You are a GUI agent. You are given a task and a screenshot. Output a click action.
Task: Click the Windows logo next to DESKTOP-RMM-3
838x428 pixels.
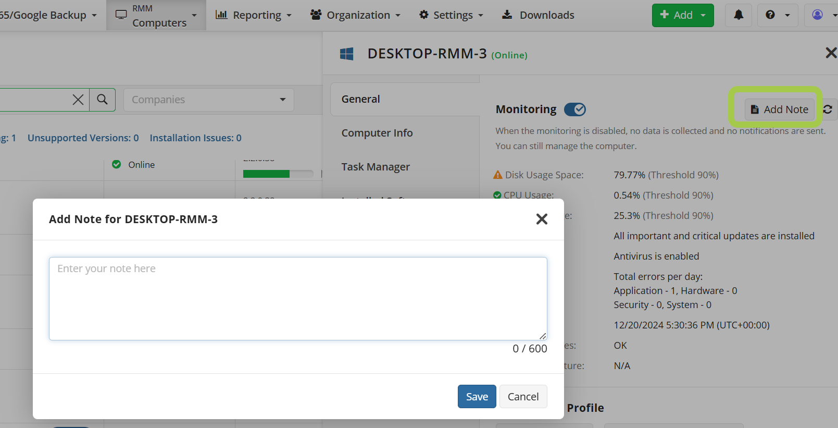(347, 54)
